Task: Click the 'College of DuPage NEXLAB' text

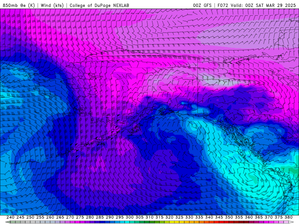Action: click(99, 5)
